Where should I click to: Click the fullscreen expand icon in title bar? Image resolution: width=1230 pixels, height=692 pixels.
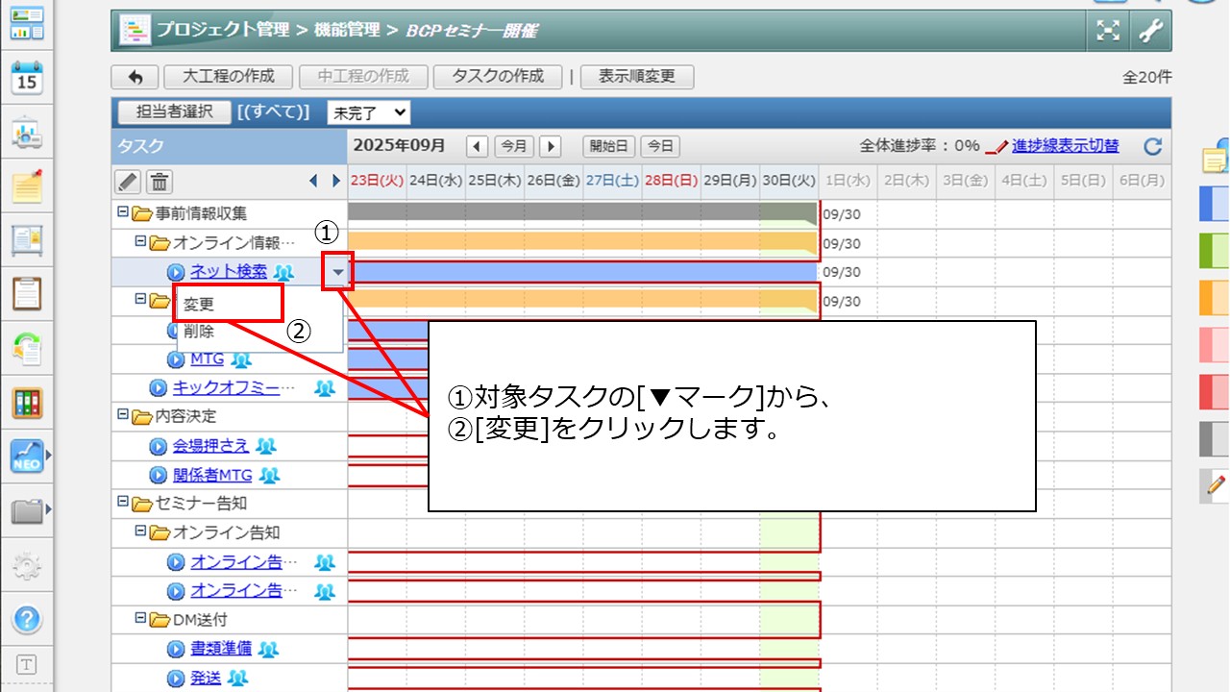tap(1109, 31)
